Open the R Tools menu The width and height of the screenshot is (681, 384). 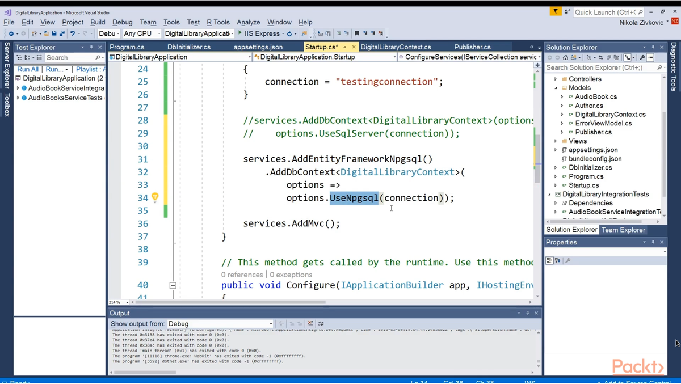point(218,22)
